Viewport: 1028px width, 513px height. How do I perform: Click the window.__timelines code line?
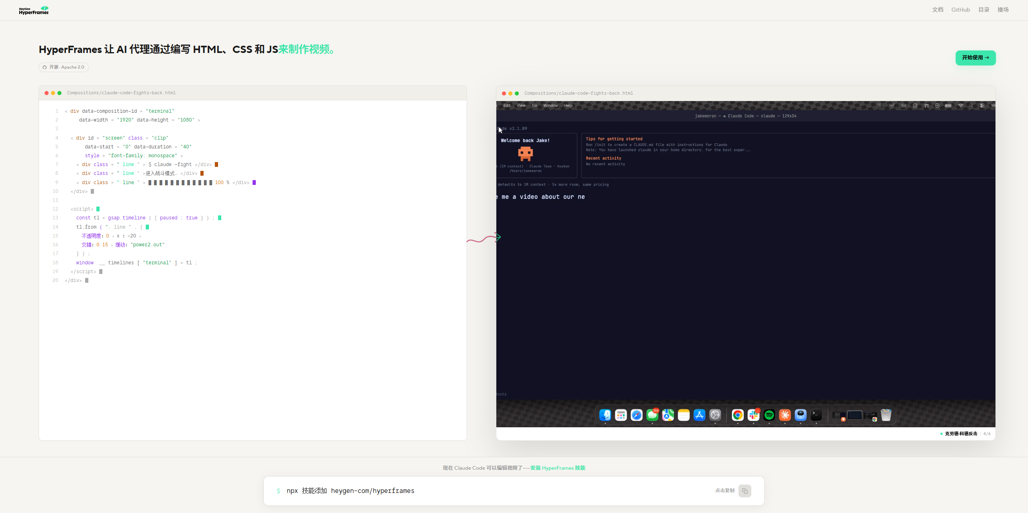tap(137, 263)
